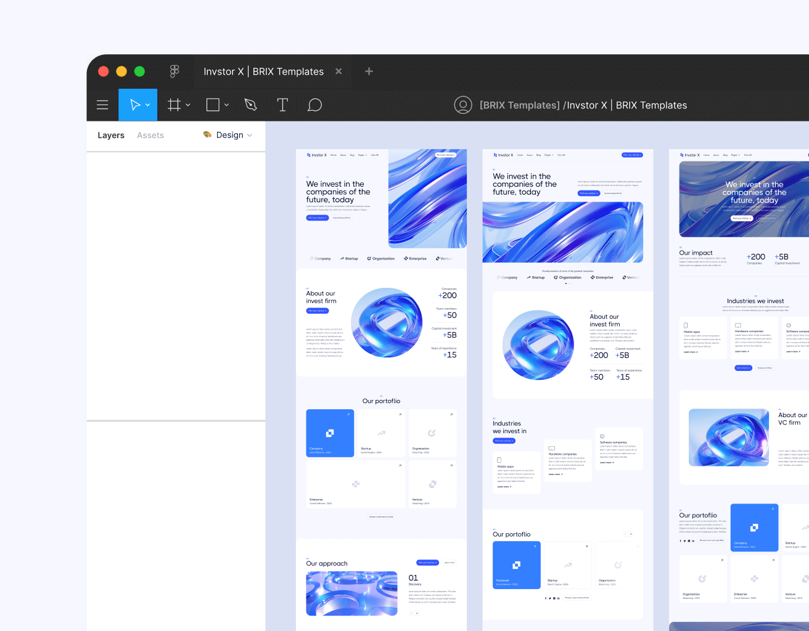Select the Frame tool
The image size is (809, 631).
173,105
